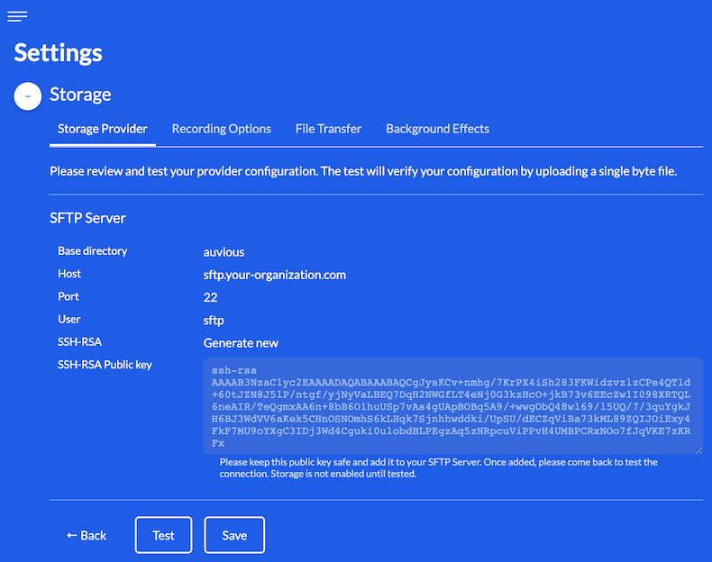Click the base directory value auvious
The height and width of the screenshot is (562, 712).
point(224,252)
